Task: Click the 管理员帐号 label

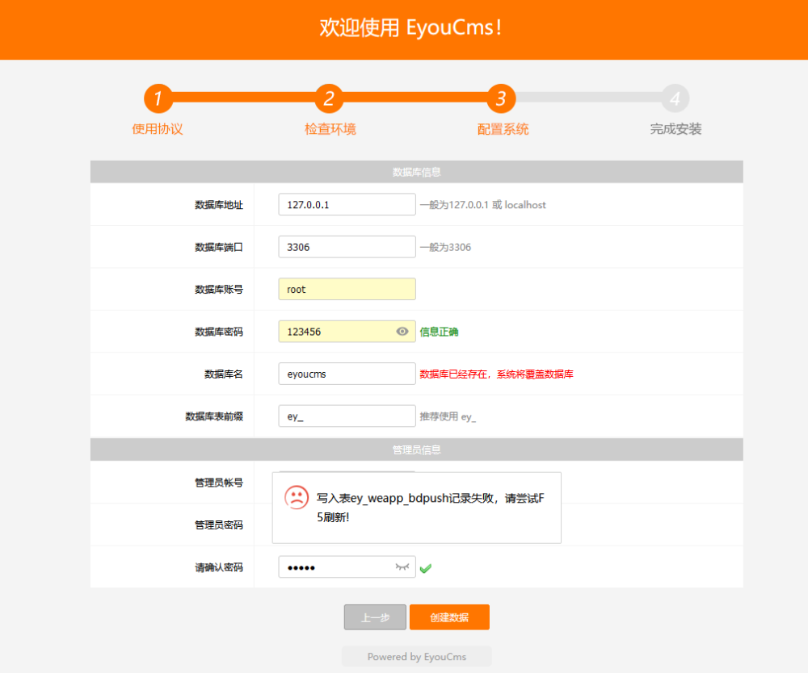Action: [219, 483]
